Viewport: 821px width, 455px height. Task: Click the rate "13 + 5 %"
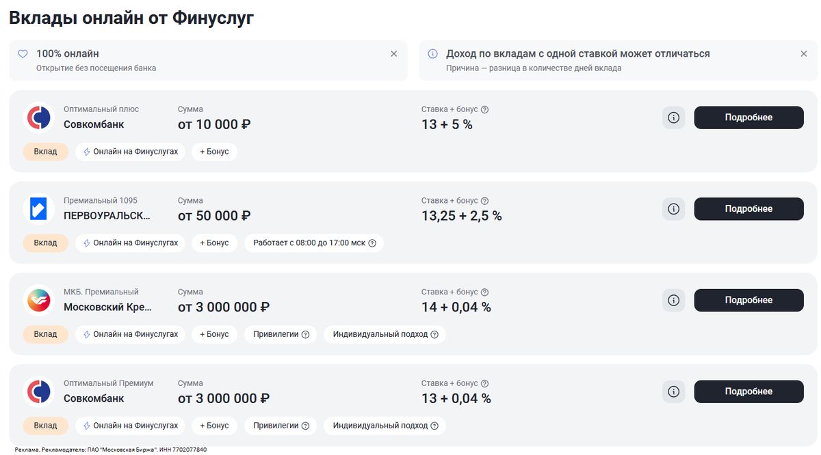coord(447,124)
